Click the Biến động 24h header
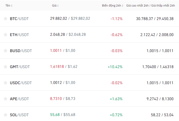The image size is (179, 121). click(111, 6)
